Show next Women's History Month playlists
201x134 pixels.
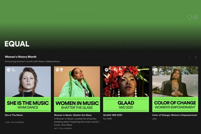(x=196, y=57)
